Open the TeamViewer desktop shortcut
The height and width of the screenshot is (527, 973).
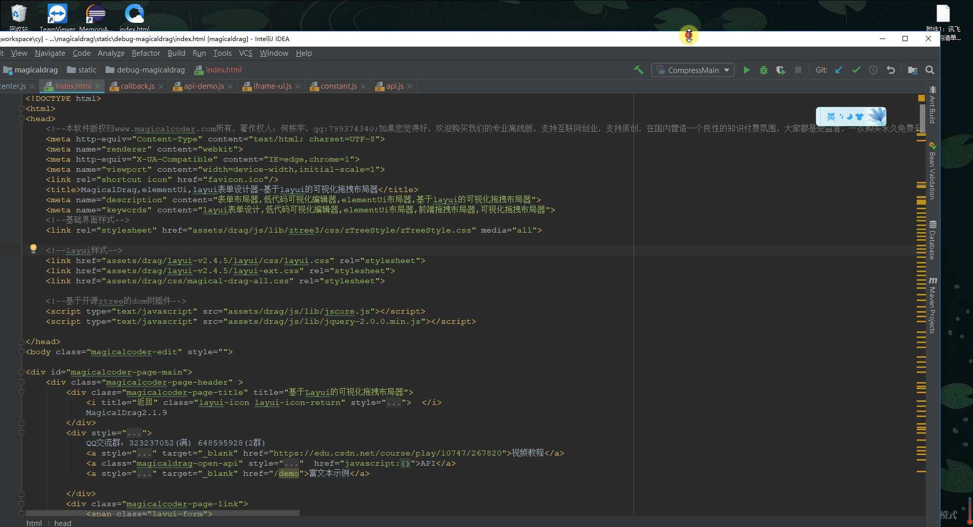tap(57, 17)
